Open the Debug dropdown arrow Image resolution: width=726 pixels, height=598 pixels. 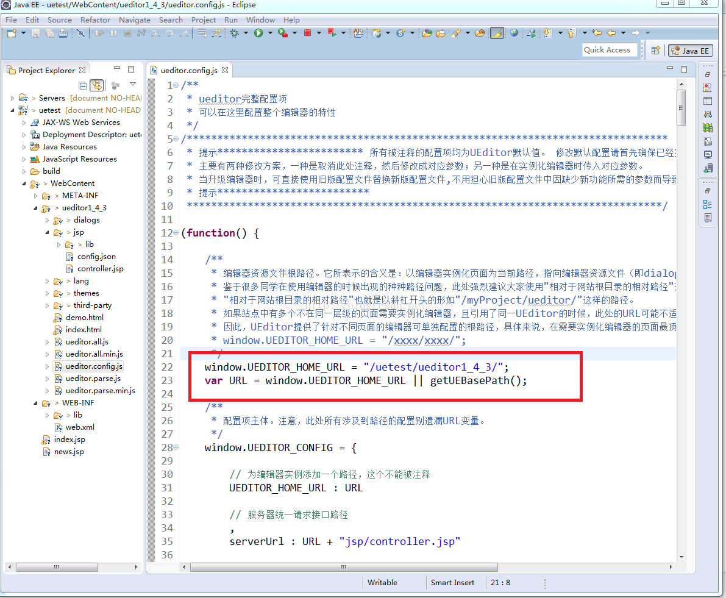coord(246,33)
